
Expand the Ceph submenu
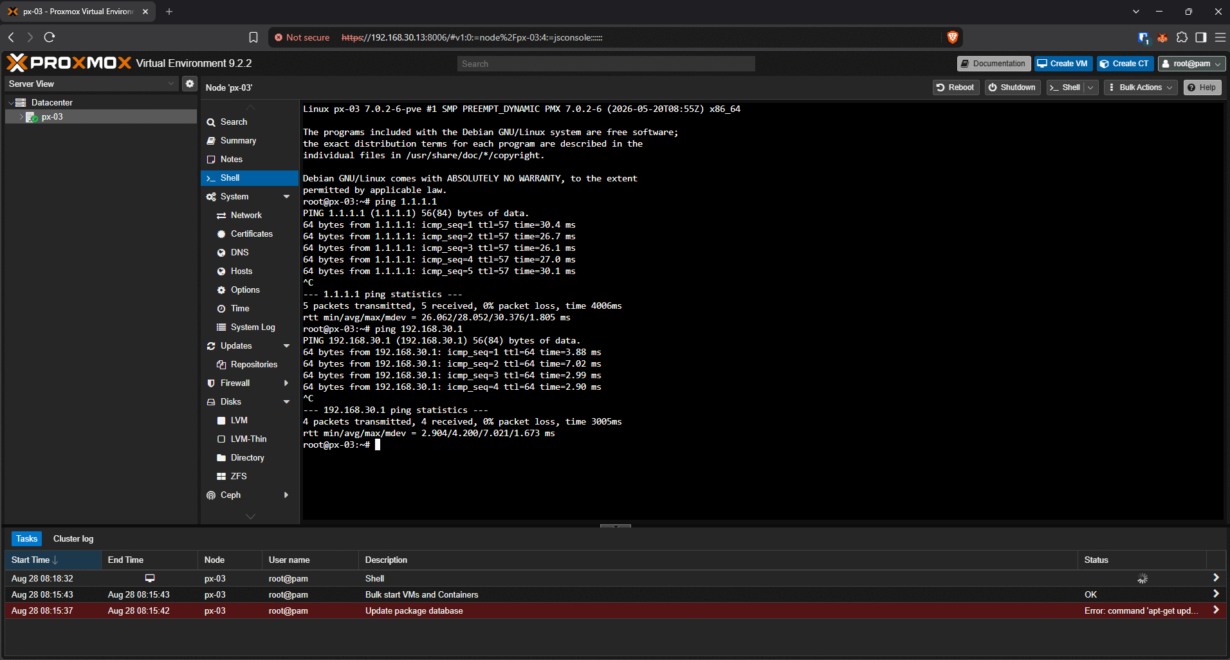pyautogui.click(x=286, y=495)
